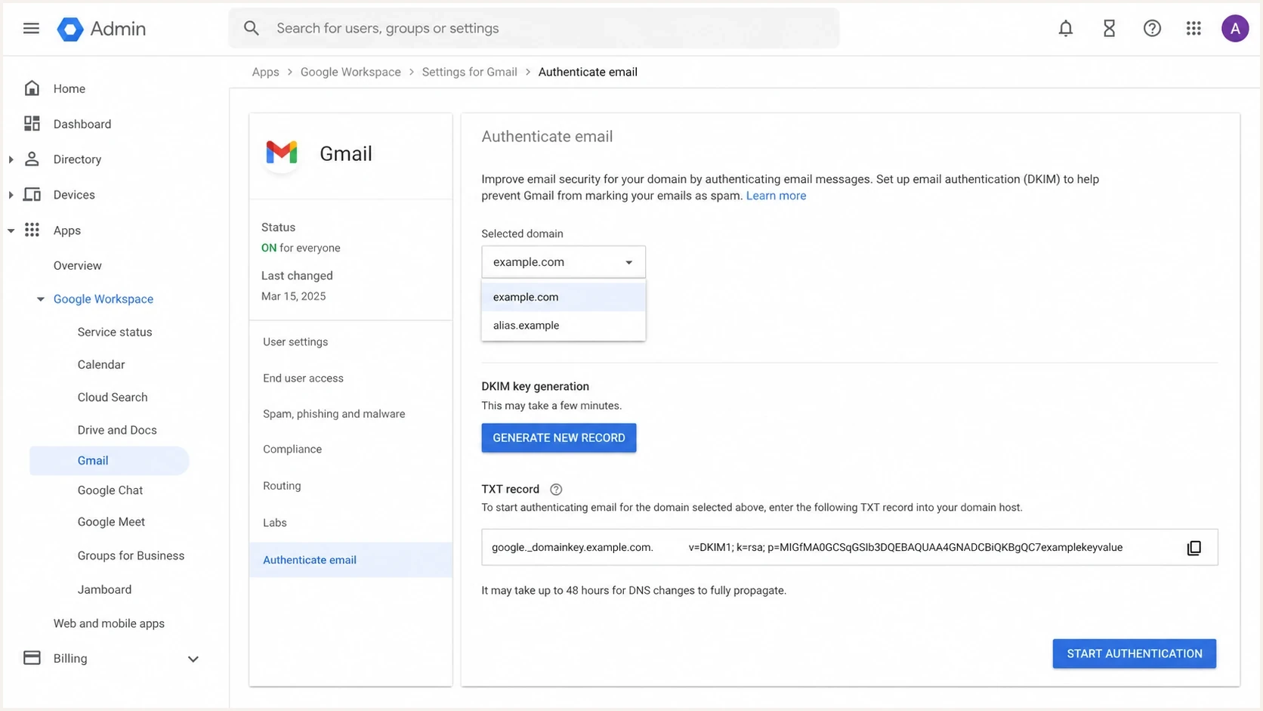Image resolution: width=1263 pixels, height=711 pixels.
Task: Open Google Meet in sidebar
Action: 111,521
